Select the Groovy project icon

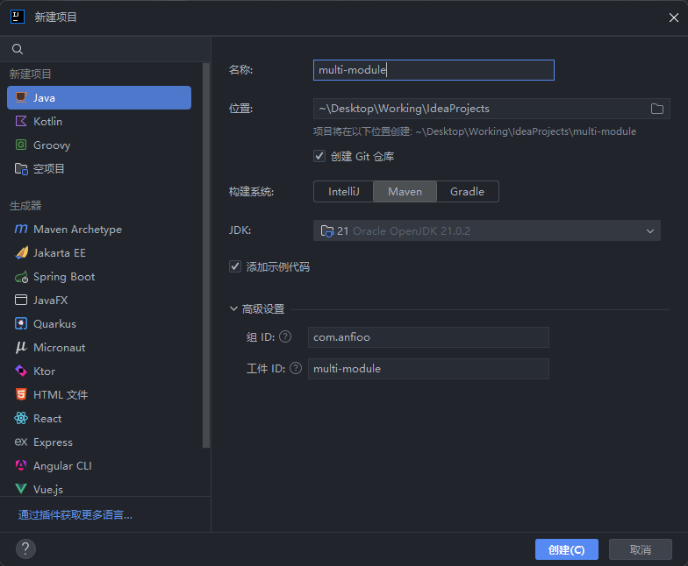click(x=21, y=145)
